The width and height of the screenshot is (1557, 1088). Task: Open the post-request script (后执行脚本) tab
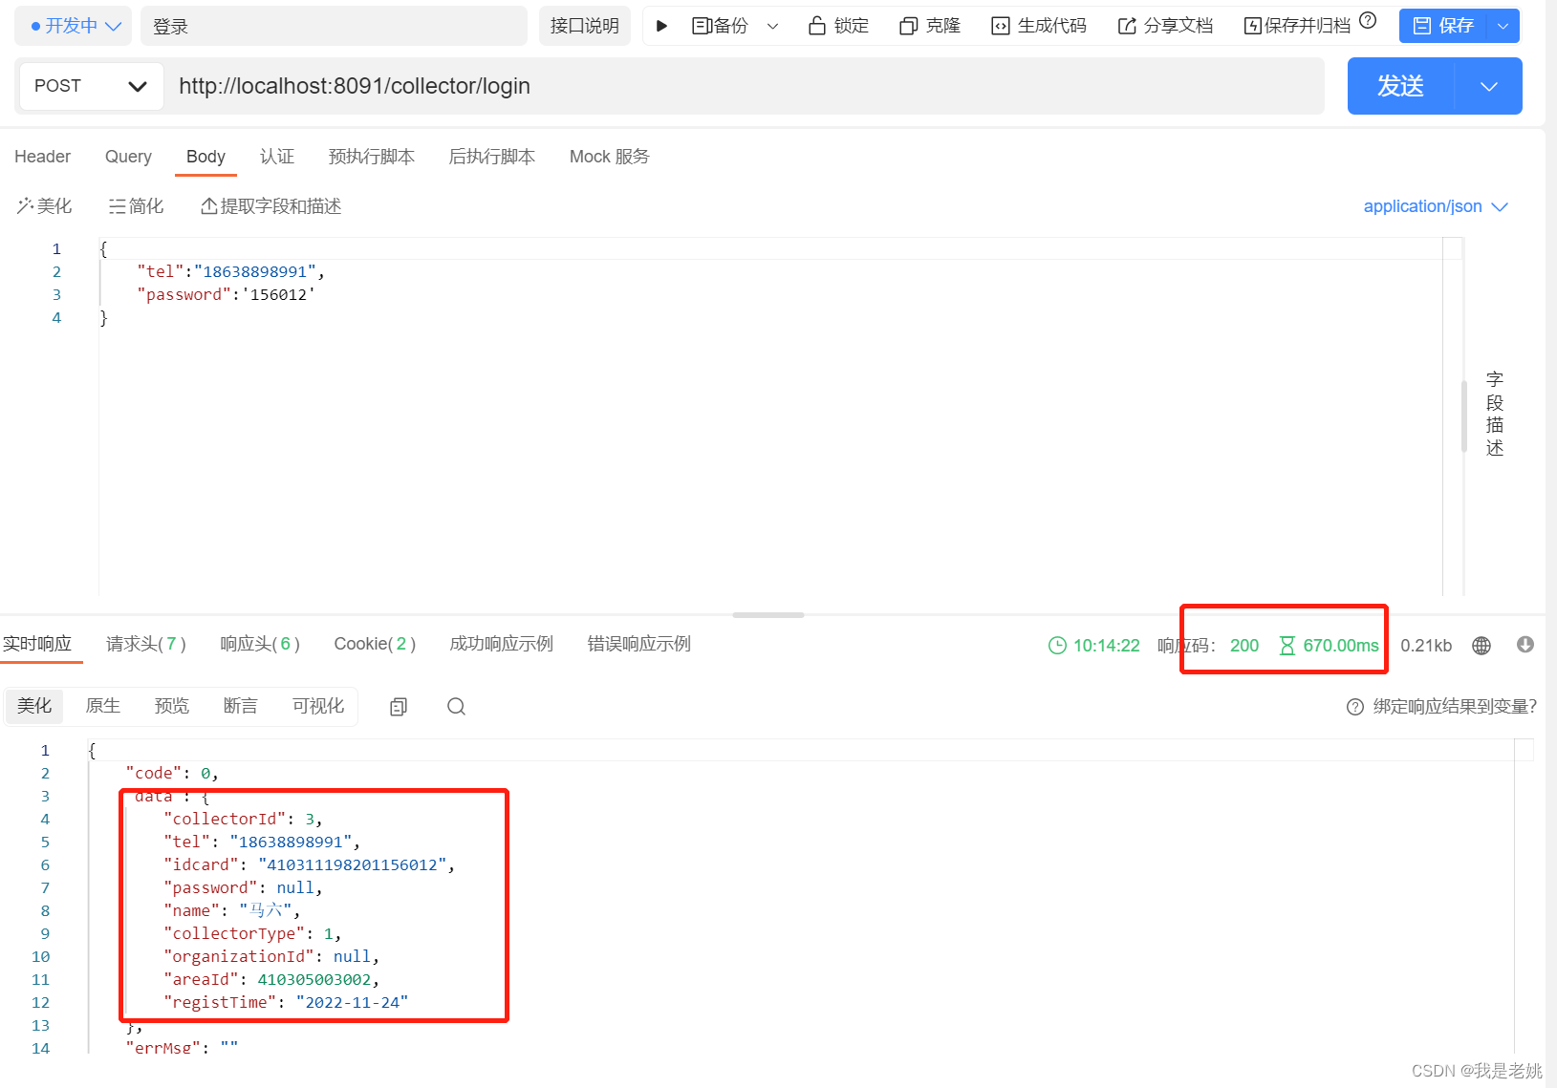click(x=491, y=157)
